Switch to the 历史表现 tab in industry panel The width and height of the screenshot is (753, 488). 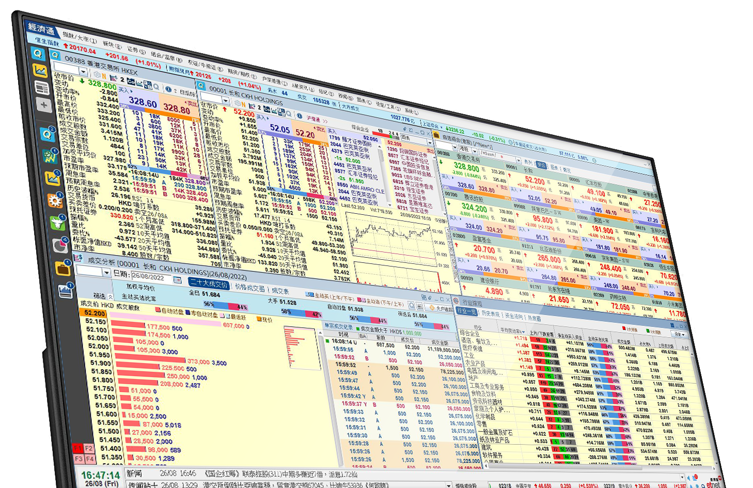coord(490,313)
